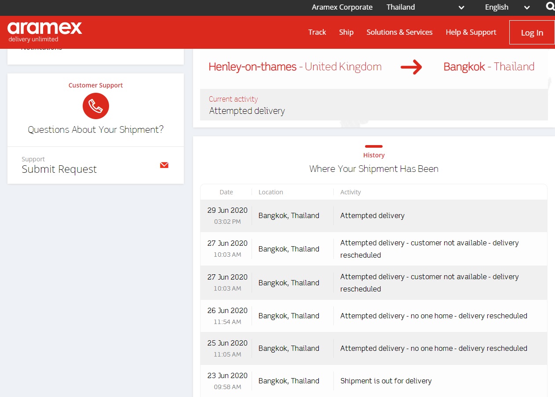The width and height of the screenshot is (555, 397).
Task: Click the red envelope icon
Action: [x=164, y=165]
